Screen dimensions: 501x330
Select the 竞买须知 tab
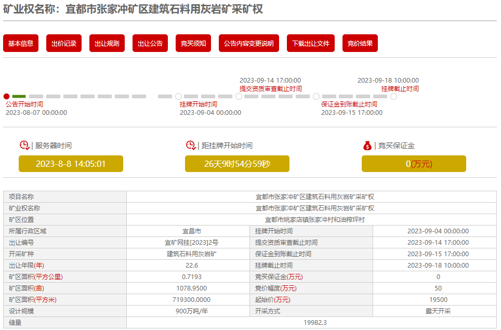tap(193, 43)
